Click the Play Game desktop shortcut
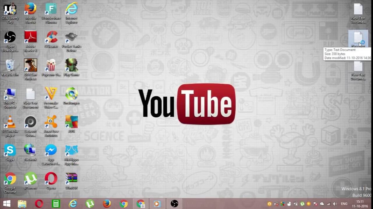The image size is (373, 209). point(71,68)
